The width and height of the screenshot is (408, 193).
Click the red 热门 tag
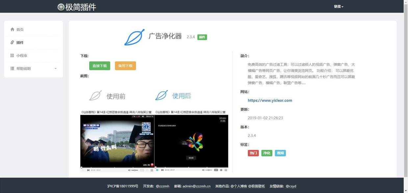253,153
